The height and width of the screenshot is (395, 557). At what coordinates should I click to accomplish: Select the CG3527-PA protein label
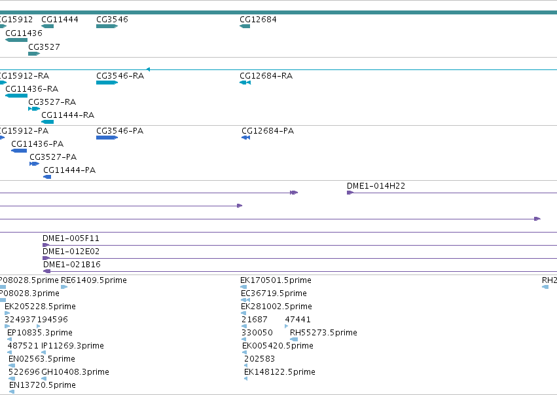[53, 157]
